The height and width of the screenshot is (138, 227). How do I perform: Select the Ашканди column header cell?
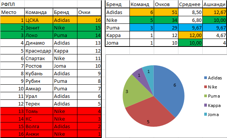pyautogui.click(x=214, y=4)
